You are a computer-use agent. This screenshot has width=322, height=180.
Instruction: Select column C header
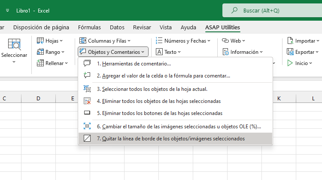(x=4, y=99)
